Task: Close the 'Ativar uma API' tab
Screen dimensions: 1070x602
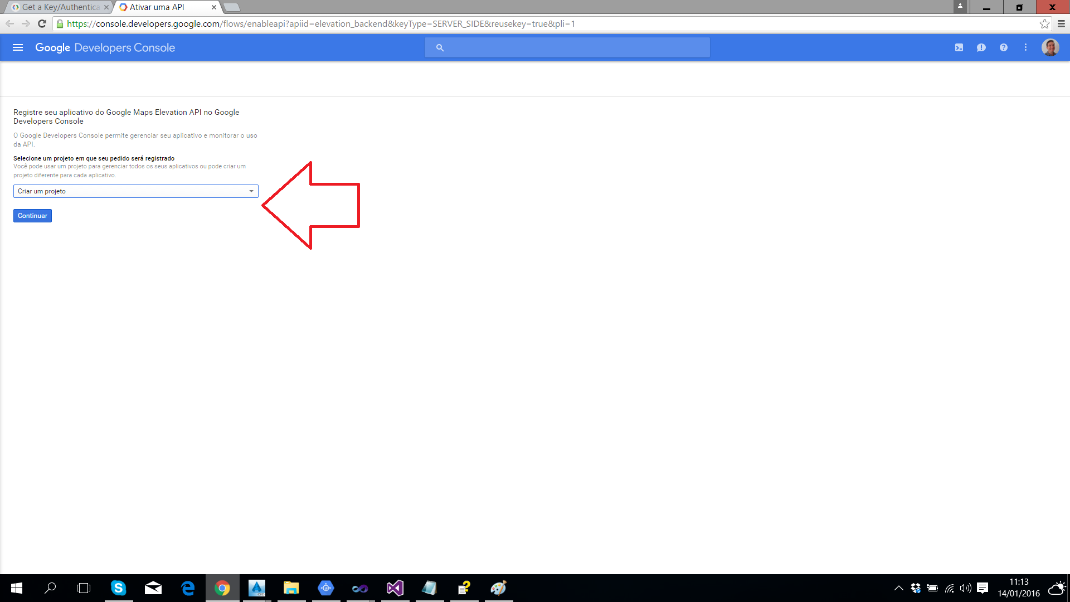Action: [213, 7]
